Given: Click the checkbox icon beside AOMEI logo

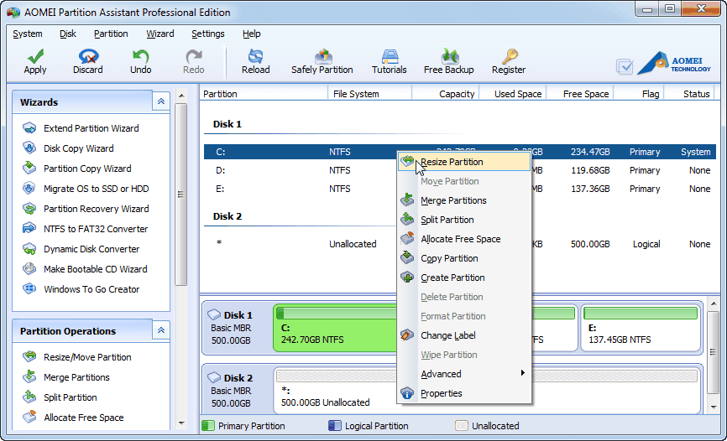Looking at the screenshot, I should 625,67.
